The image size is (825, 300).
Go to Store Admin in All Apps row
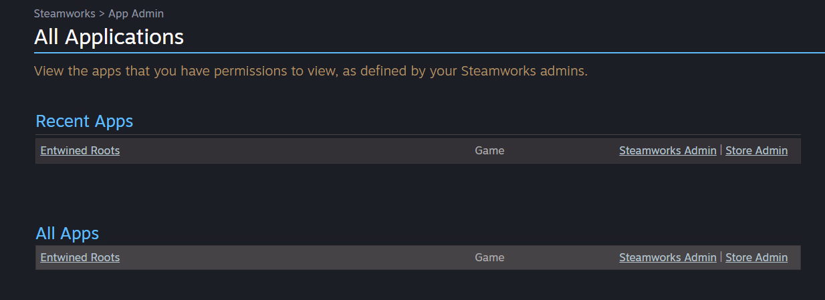(x=756, y=257)
